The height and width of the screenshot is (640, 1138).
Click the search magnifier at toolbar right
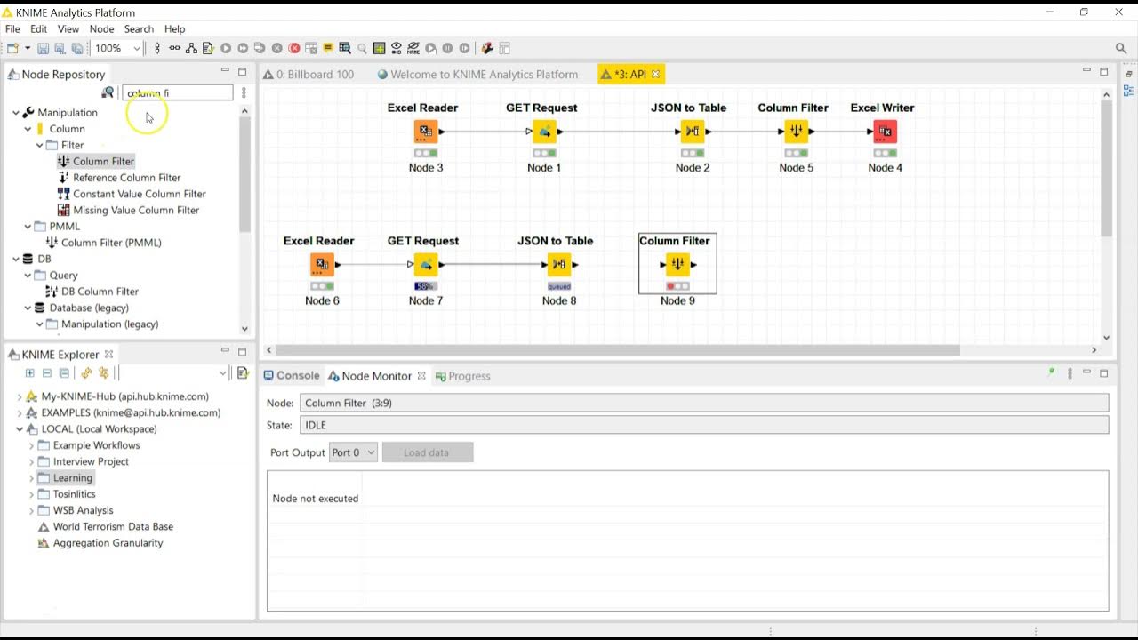pyautogui.click(x=1121, y=48)
